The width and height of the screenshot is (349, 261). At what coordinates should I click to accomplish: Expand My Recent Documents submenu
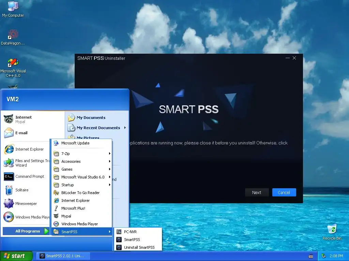click(x=97, y=128)
